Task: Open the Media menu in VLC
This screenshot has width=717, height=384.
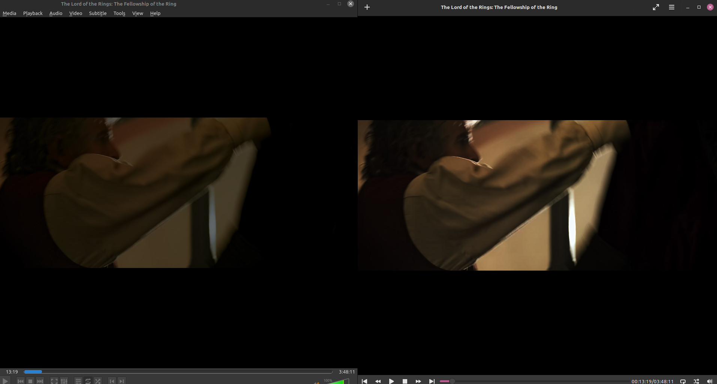Action: pyautogui.click(x=9, y=13)
